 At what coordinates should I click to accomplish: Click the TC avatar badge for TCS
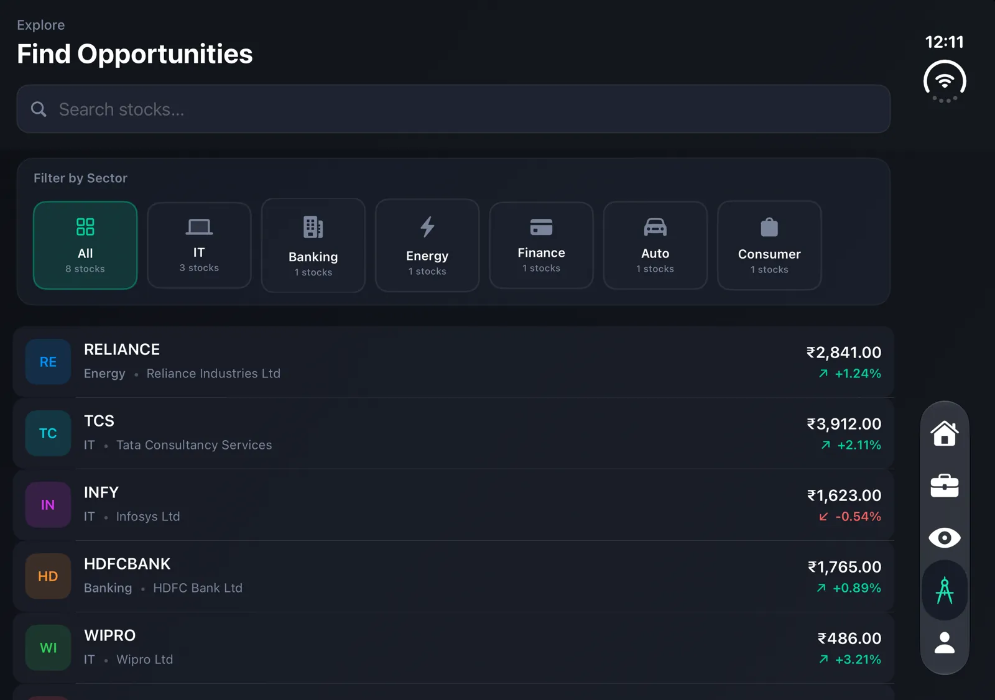pyautogui.click(x=48, y=433)
